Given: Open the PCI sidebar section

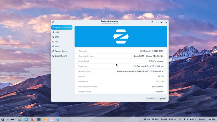Looking at the screenshot, I should (62, 42).
